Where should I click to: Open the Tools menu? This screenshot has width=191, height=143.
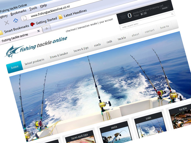(33, 8)
